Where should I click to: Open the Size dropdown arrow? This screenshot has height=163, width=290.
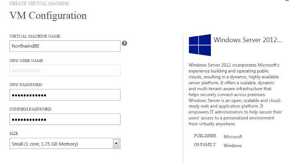116,144
